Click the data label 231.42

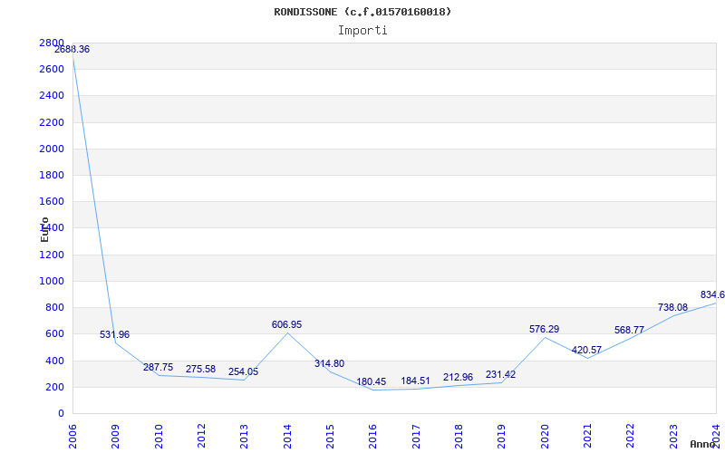click(501, 375)
